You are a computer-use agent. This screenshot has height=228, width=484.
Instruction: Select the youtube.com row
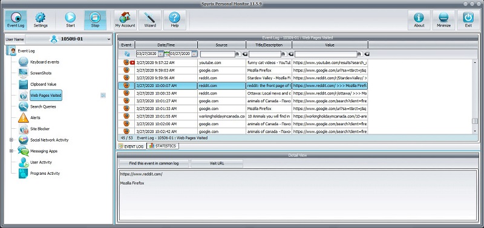point(243,63)
